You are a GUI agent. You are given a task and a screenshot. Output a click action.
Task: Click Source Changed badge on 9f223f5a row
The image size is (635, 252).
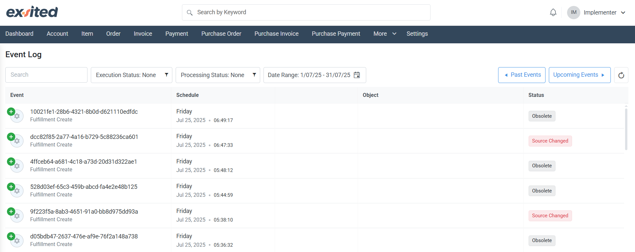coord(550,216)
